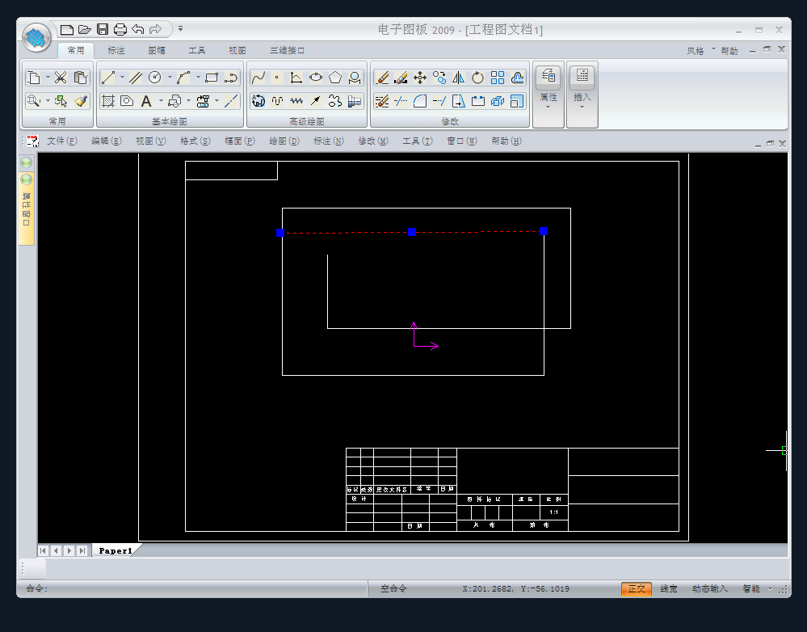Click the Print icon in quick access

point(120,29)
